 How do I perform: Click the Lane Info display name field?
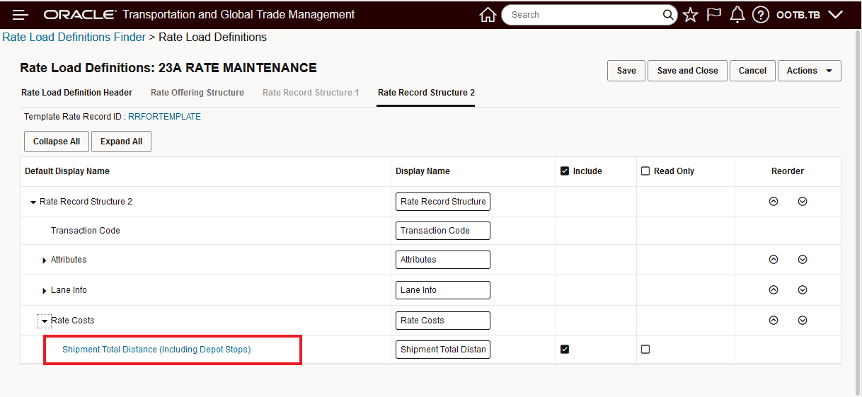(442, 290)
